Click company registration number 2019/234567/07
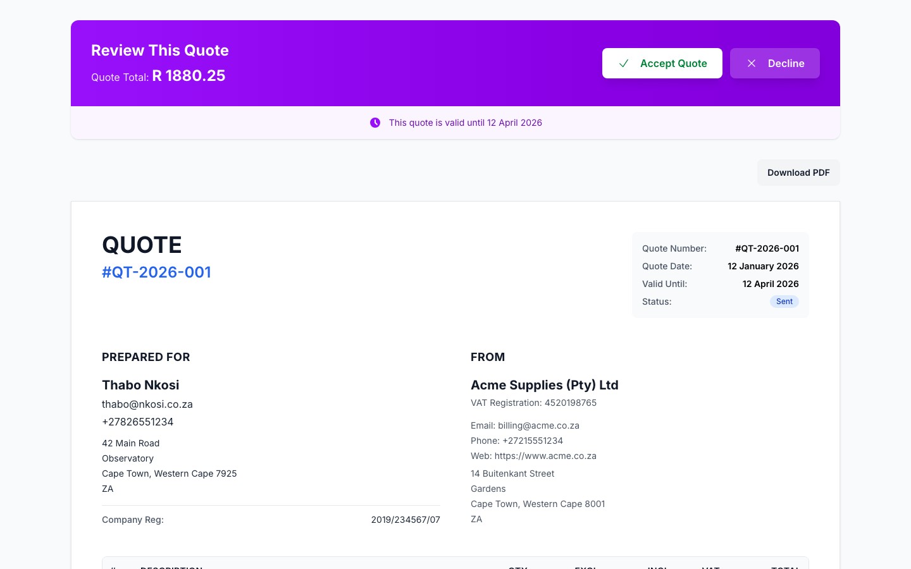911x569 pixels. (x=405, y=520)
